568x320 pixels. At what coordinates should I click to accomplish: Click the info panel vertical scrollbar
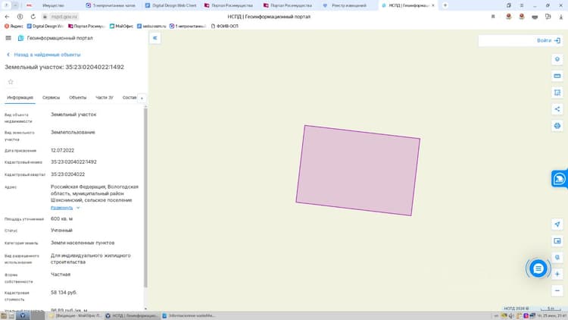tap(145, 198)
